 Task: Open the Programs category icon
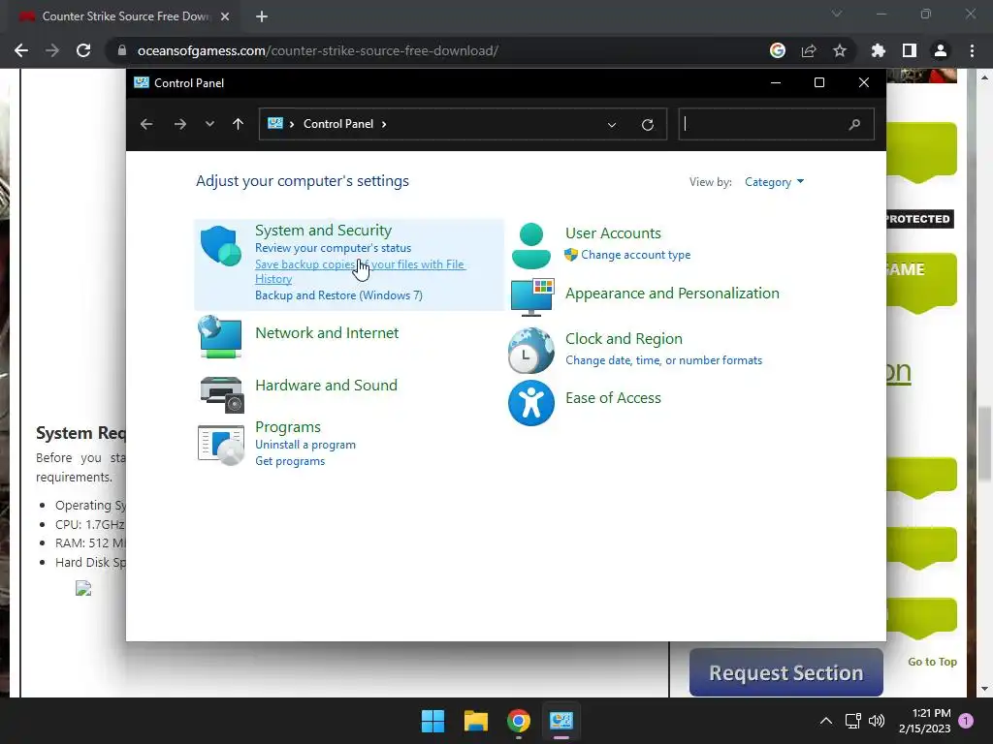pos(221,445)
